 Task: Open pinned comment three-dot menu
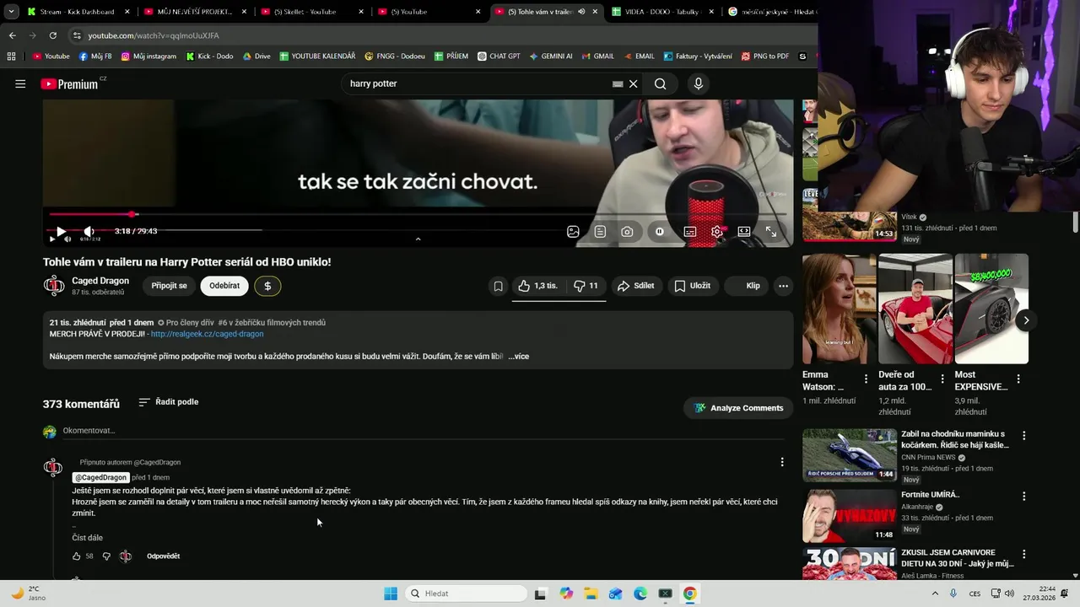tap(782, 462)
